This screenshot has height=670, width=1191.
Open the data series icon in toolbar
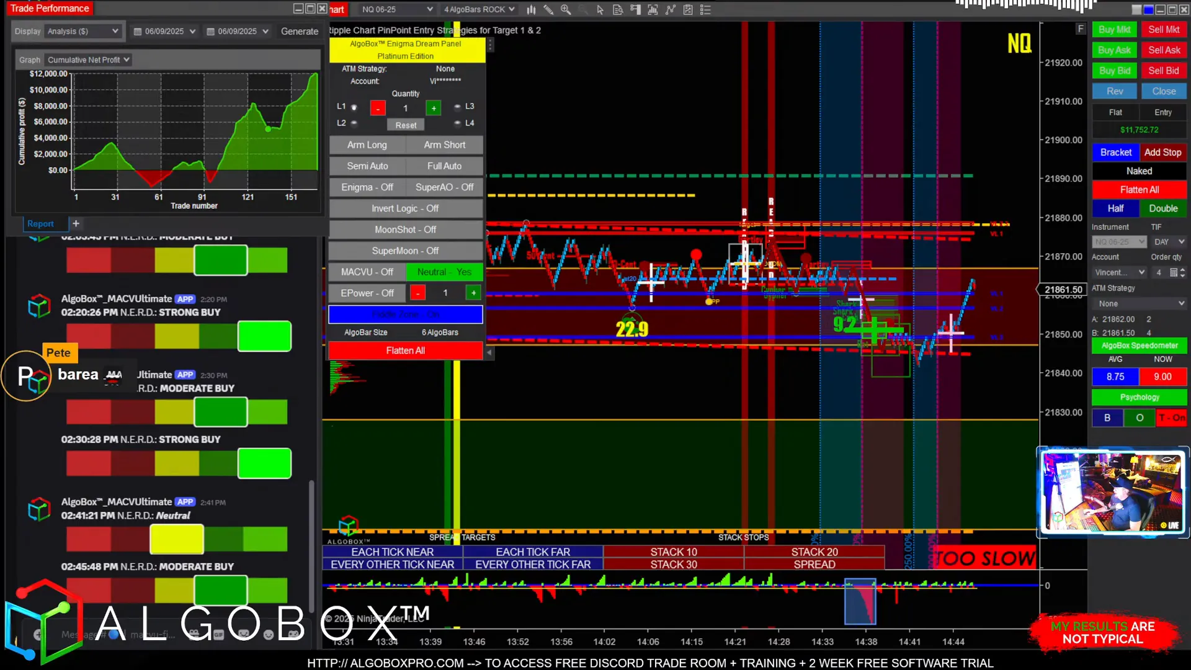653,9
